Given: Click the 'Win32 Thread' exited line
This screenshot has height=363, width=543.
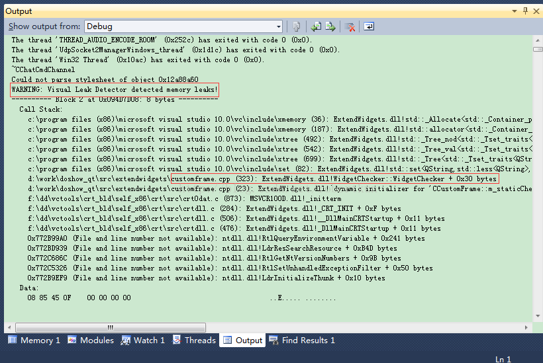Looking at the screenshot, I should [138, 60].
